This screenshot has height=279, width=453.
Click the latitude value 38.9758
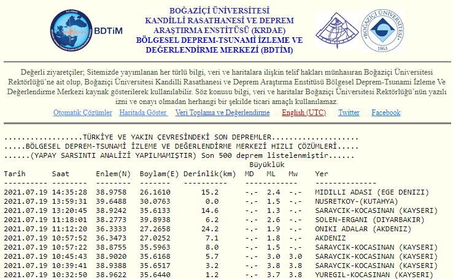[x=111, y=192]
